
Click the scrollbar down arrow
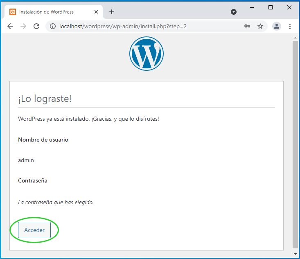coord(295,254)
